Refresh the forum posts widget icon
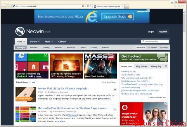The height and width of the screenshot is (127, 187). (x=166, y=66)
